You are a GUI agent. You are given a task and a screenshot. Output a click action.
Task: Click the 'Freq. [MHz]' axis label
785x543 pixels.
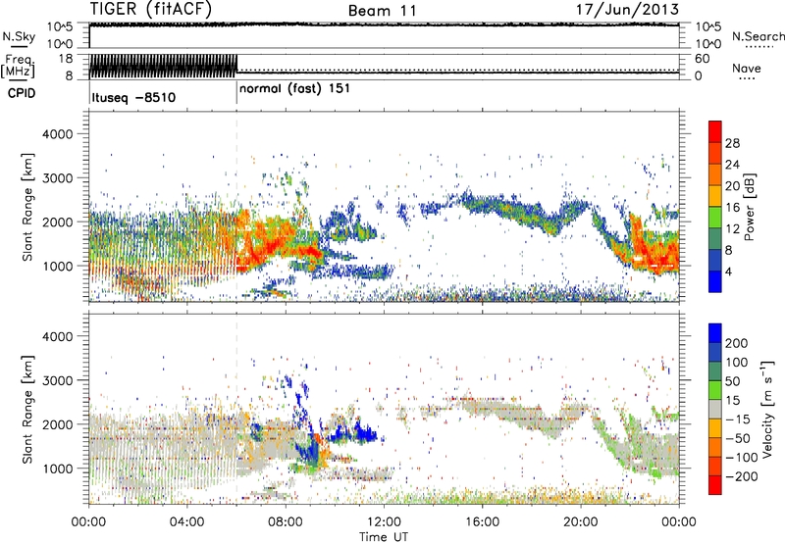(x=19, y=66)
